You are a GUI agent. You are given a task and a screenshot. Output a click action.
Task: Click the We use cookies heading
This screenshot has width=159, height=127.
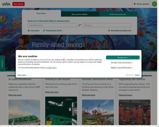(28, 56)
